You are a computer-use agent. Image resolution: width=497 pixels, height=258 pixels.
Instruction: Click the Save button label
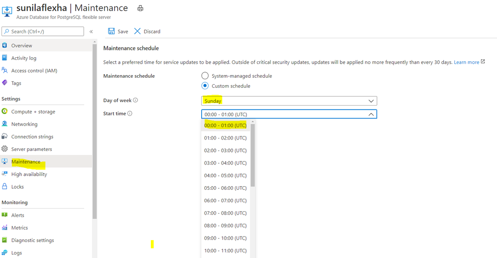[123, 31]
